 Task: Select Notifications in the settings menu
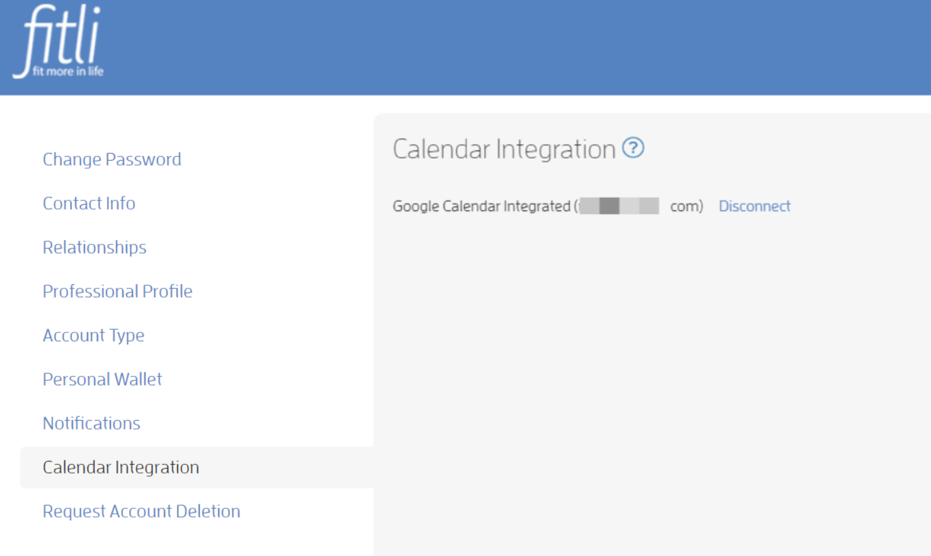point(91,423)
